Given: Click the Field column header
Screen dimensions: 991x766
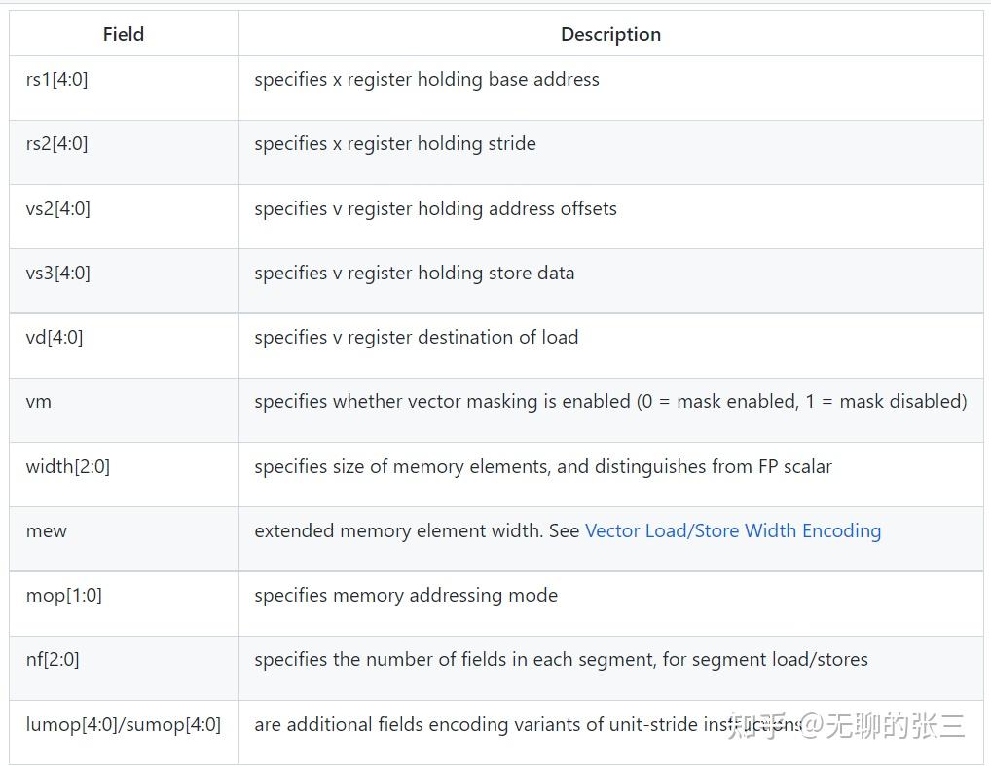Looking at the screenshot, I should (124, 34).
